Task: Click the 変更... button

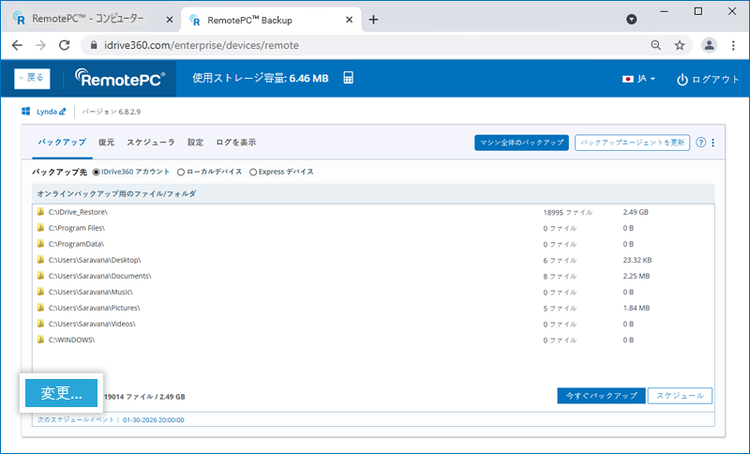Action: click(x=61, y=393)
